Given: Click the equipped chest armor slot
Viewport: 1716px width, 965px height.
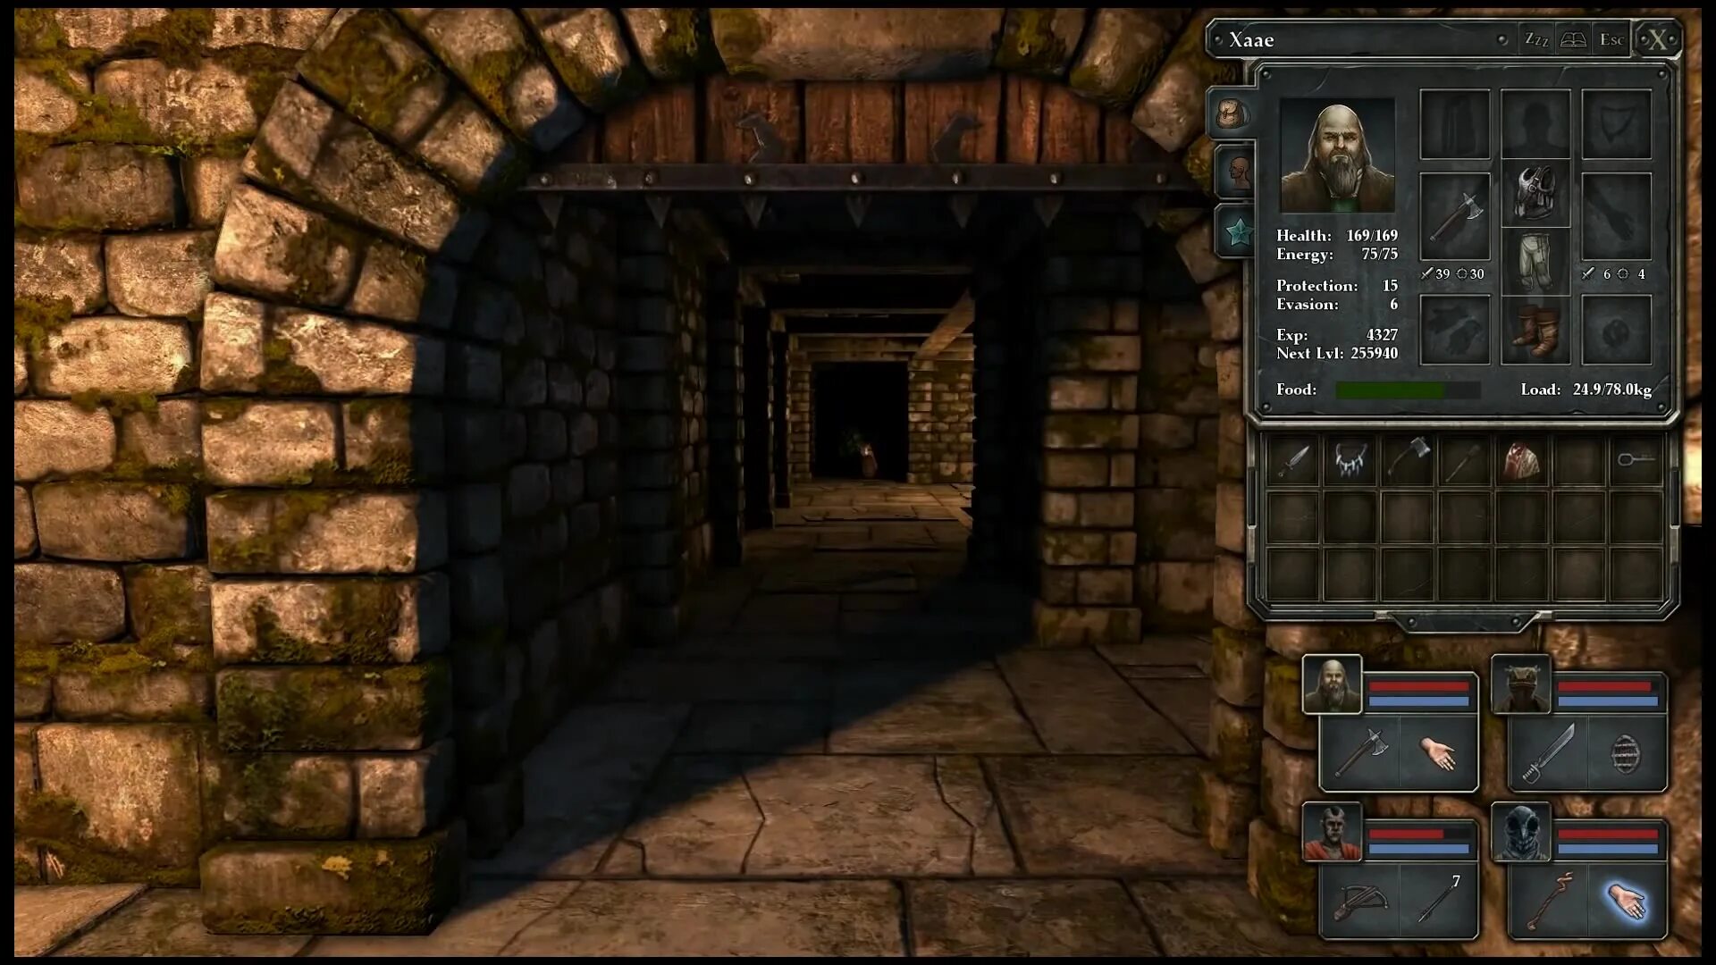Looking at the screenshot, I should pos(1535,191).
